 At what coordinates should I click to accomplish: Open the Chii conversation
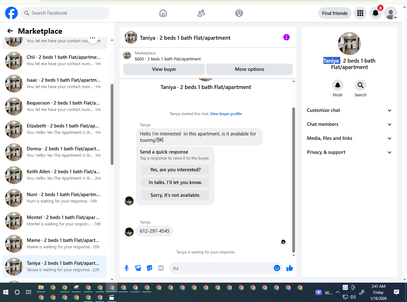coord(55,61)
